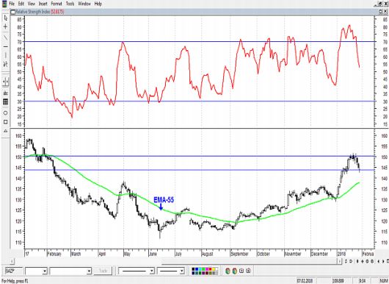The width and height of the screenshot is (389, 284).
Task: Pick the white color swatch
Action: pyautogui.click(x=217, y=269)
